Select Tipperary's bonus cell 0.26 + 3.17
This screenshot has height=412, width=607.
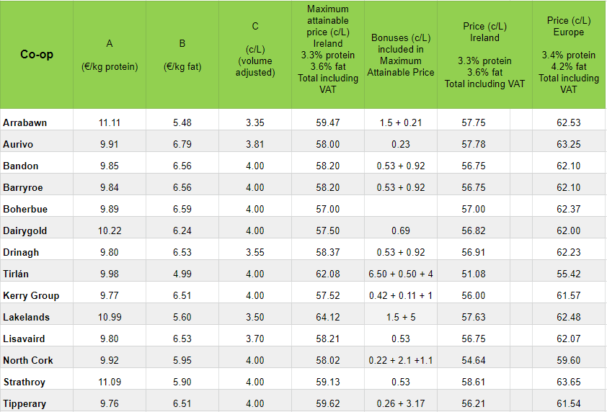[401, 404]
